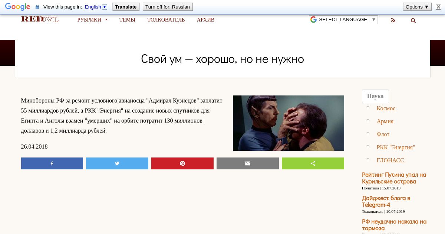Open the Космос tag link

point(386,108)
